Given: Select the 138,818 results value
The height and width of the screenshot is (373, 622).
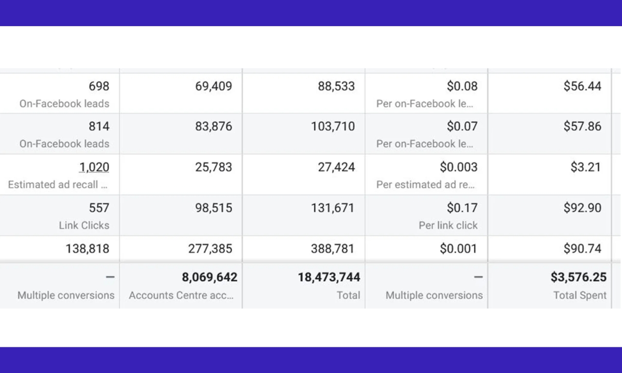Looking at the screenshot, I should click(87, 249).
